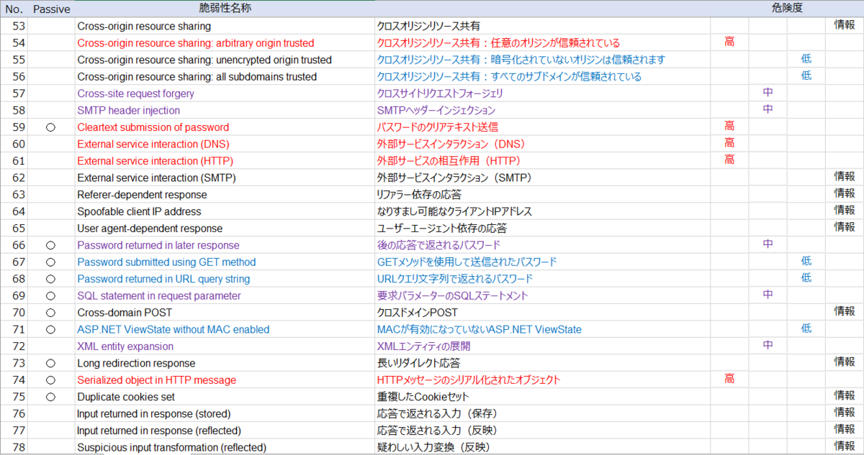Select 'Referer-dependent response' cell
This screenshot has width=864, height=455.
click(225, 195)
